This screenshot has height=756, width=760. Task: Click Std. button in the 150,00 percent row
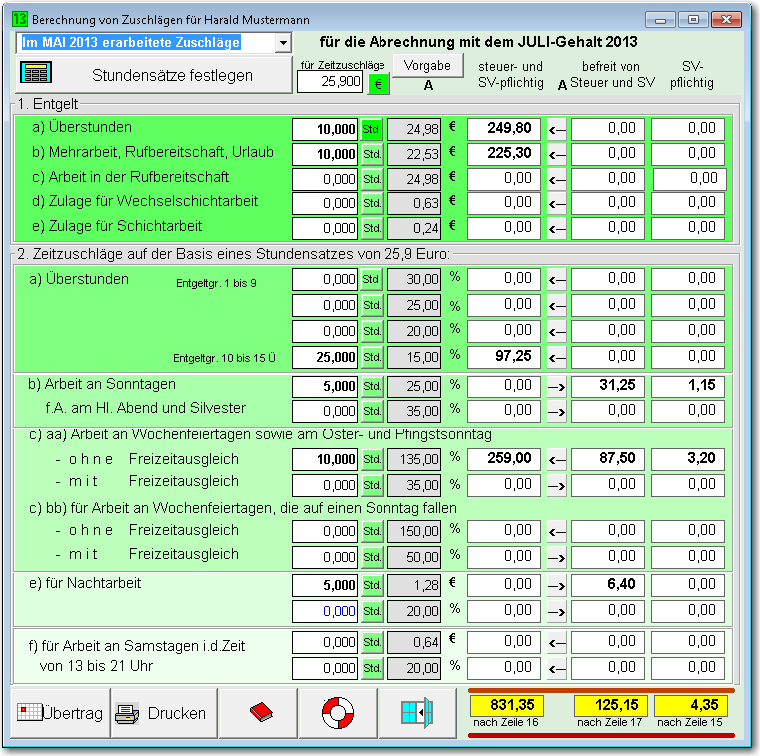click(x=372, y=531)
